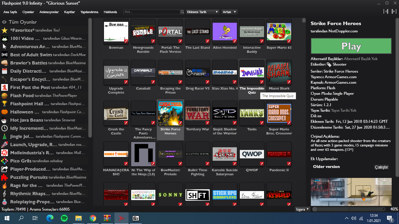Click the Adventurous cursor playlist icon

4,47
